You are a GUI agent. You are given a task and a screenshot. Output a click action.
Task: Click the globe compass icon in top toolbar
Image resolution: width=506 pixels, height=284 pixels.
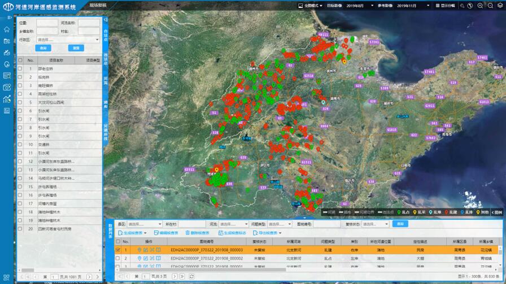[x=470, y=6]
